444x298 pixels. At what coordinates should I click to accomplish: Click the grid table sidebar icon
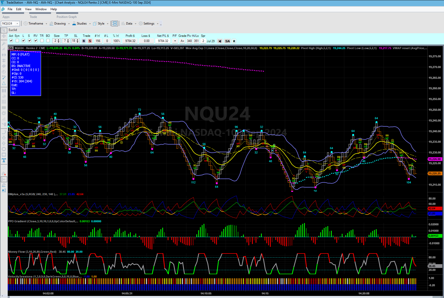(4, 102)
